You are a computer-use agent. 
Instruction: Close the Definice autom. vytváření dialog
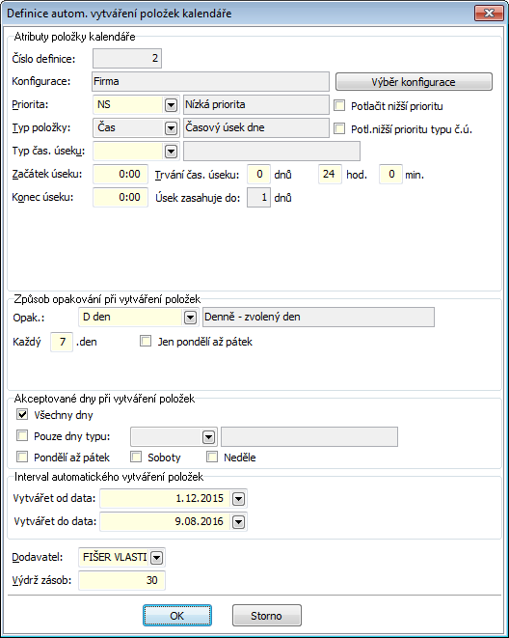coord(489,13)
